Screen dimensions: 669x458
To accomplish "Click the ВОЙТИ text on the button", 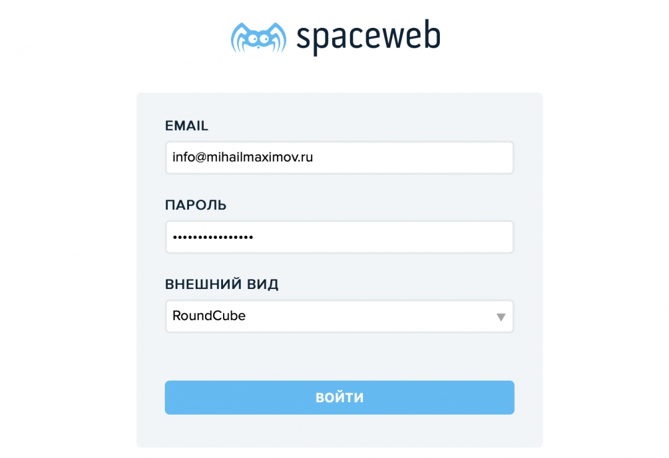I will click(x=339, y=397).
